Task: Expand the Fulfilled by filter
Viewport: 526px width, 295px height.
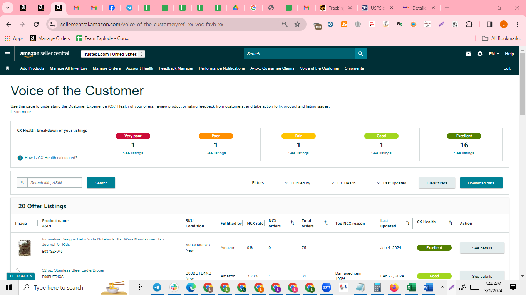Action: [x=297, y=183]
